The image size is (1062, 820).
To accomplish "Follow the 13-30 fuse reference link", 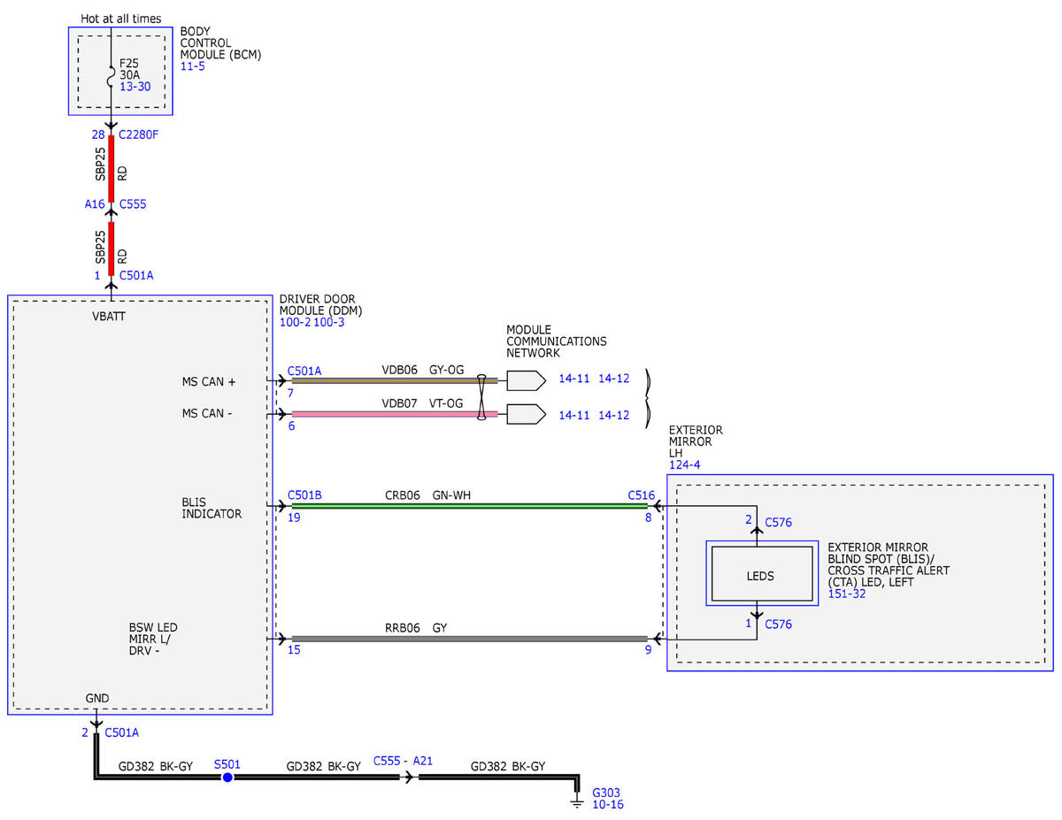I will click(x=135, y=87).
